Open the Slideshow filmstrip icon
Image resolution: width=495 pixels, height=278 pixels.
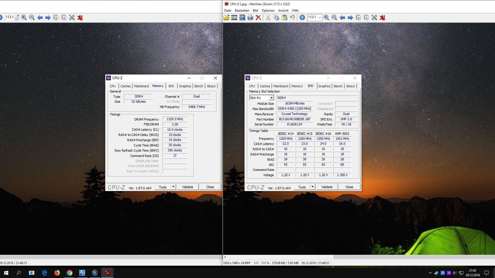[x=234, y=18]
